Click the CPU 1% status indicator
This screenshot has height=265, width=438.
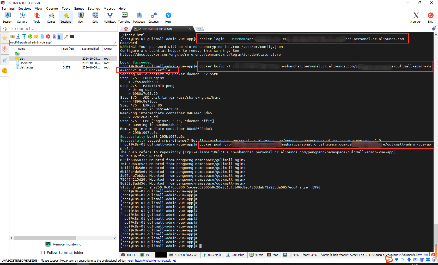point(145,255)
